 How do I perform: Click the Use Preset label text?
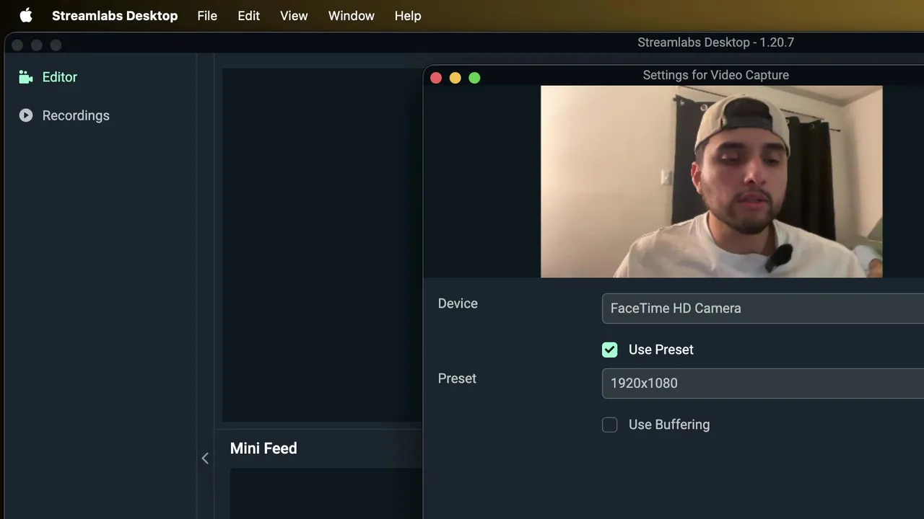(661, 350)
